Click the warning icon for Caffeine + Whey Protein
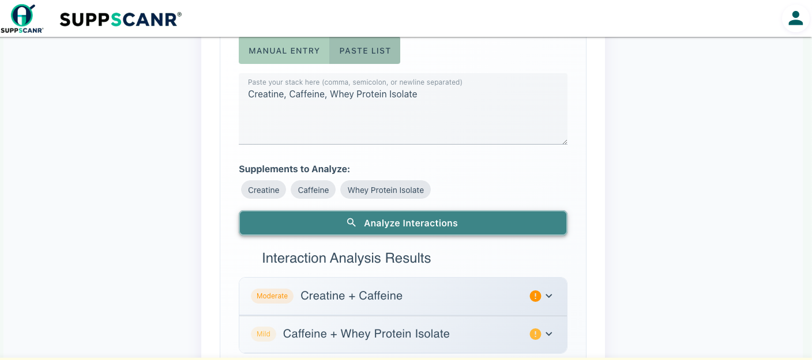 click(535, 334)
